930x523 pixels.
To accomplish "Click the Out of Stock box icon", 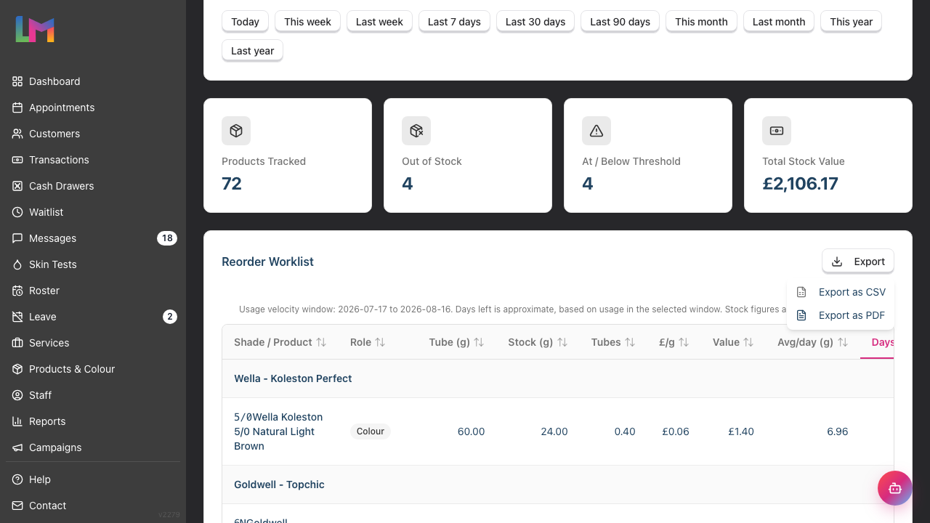I will [416, 131].
